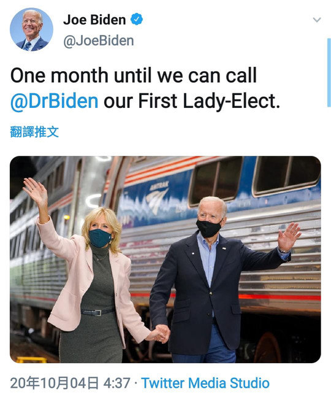This screenshot has width=331, height=400.
Task: Click the 4:37 time in the timestamp
Action: (116, 383)
